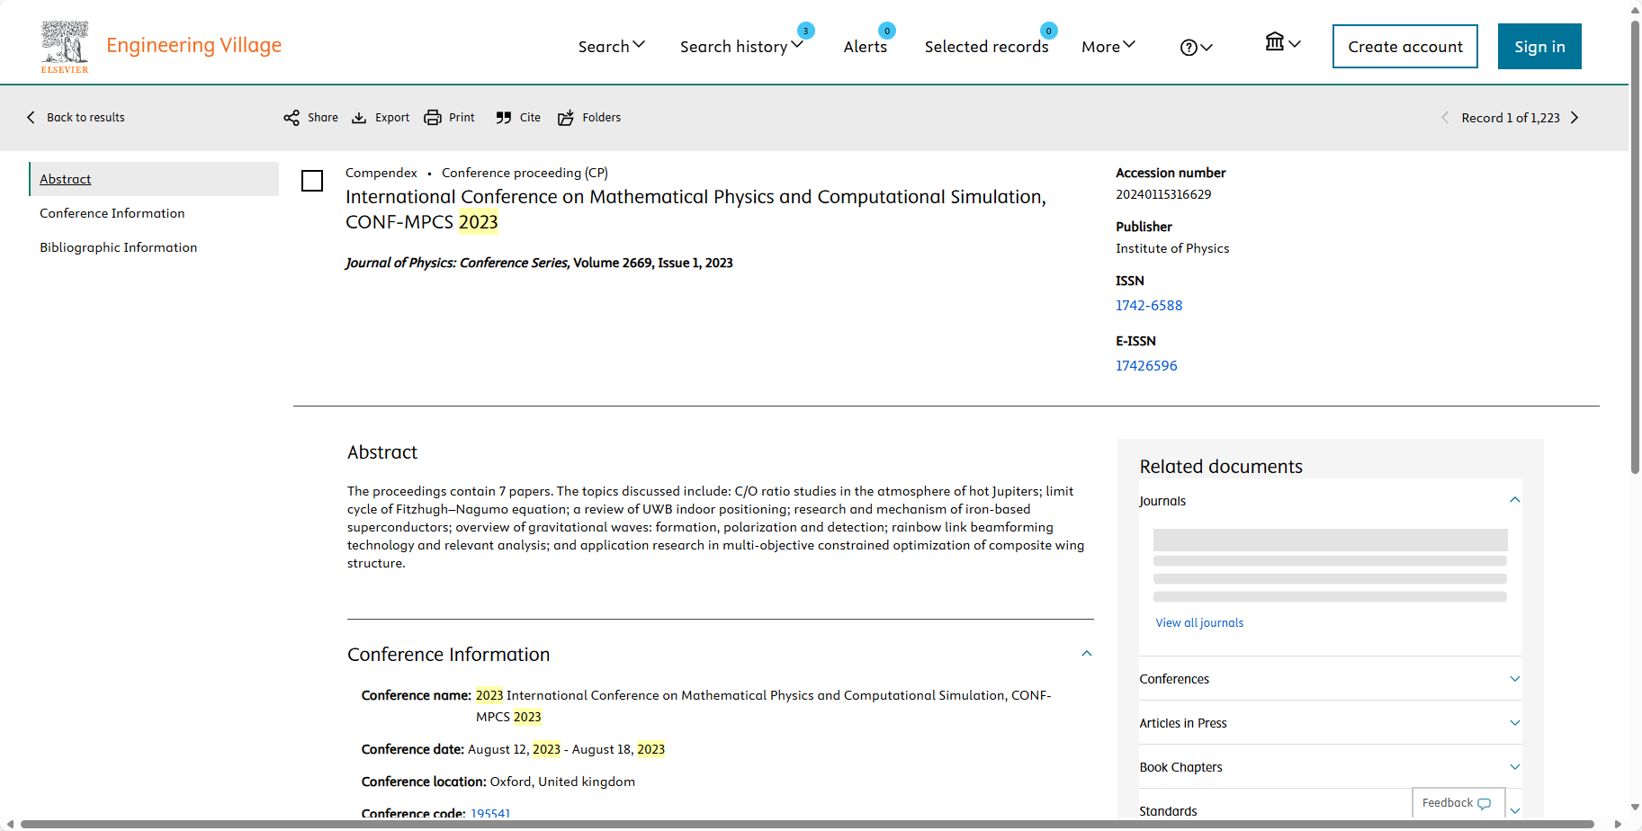Screen dimensions: 1642x831
Task: Open ISSN link 1742-6588
Action: [x=1149, y=306]
